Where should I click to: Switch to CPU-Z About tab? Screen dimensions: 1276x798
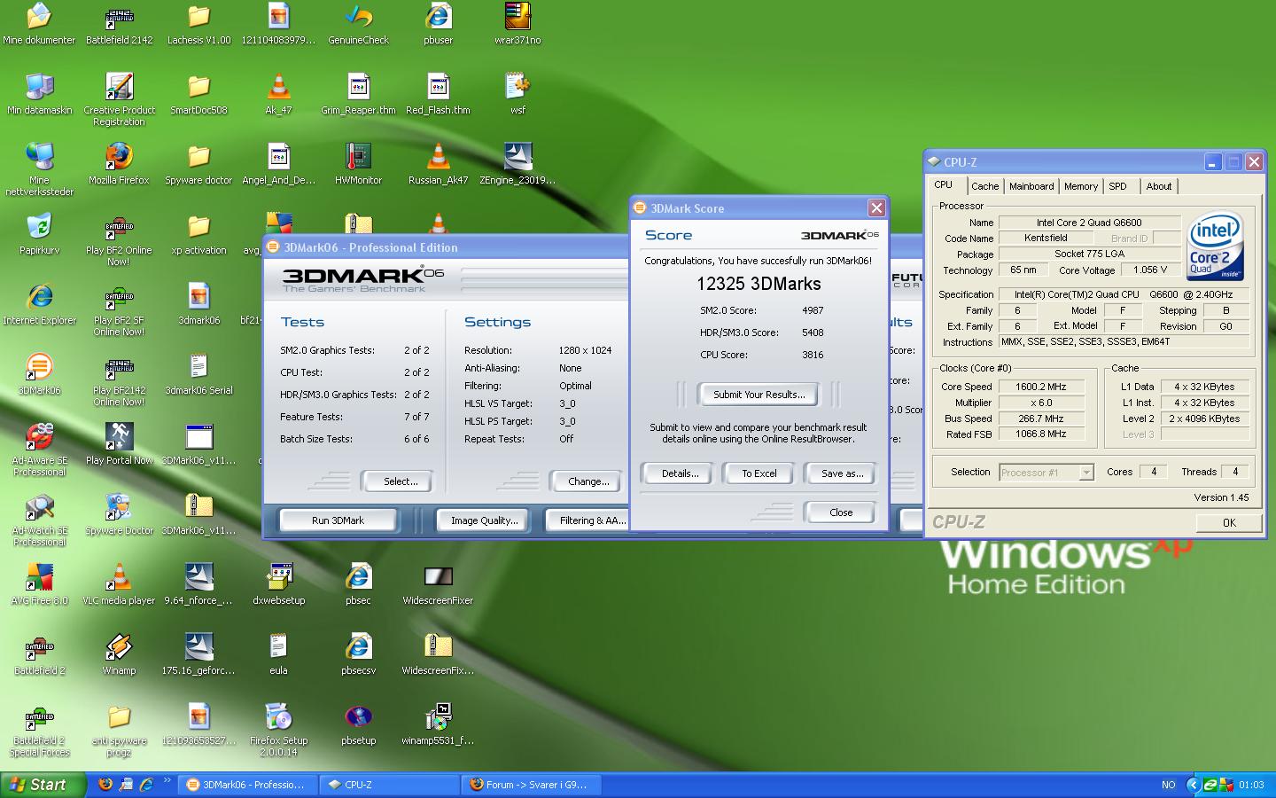[1158, 186]
